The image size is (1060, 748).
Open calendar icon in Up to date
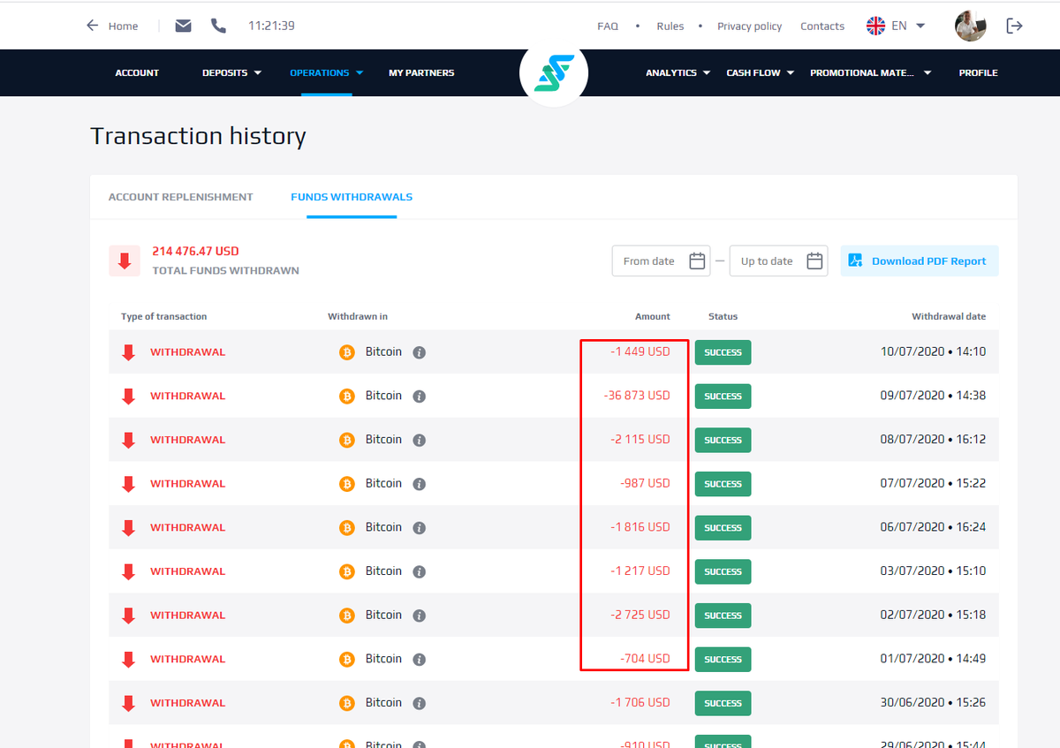point(814,261)
